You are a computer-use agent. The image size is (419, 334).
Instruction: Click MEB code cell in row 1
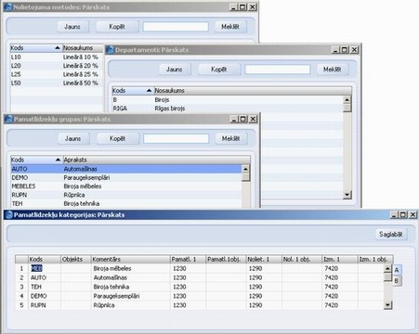click(x=45, y=268)
